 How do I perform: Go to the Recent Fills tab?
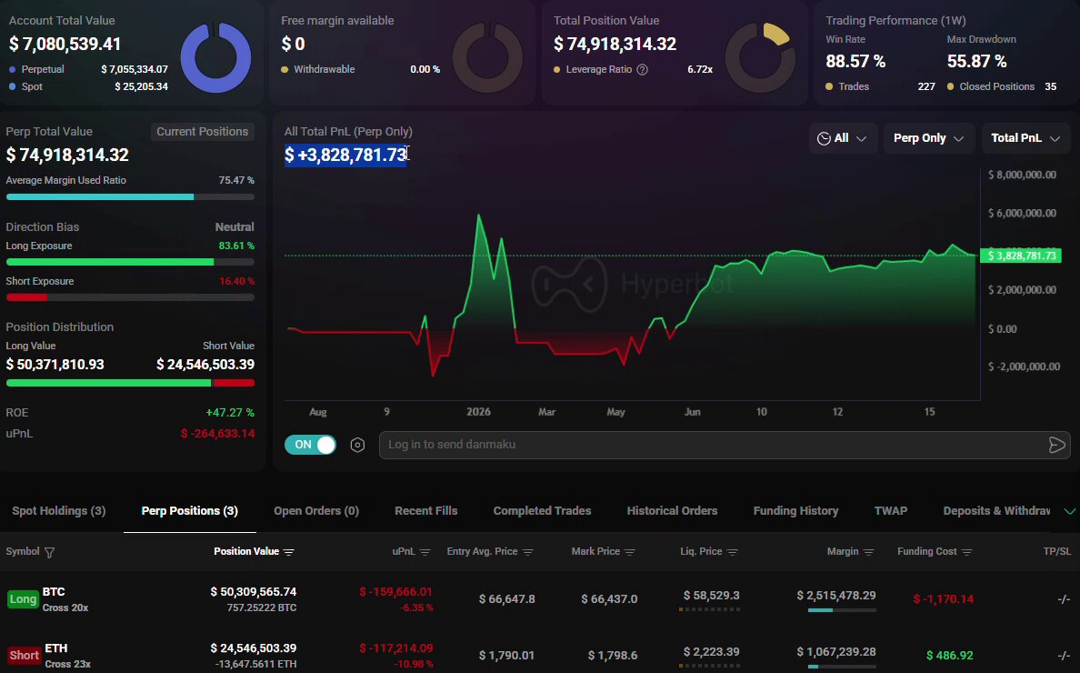pyautogui.click(x=425, y=511)
